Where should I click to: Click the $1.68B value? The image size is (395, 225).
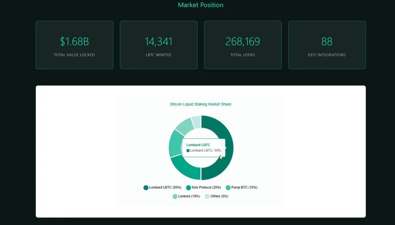tap(74, 42)
